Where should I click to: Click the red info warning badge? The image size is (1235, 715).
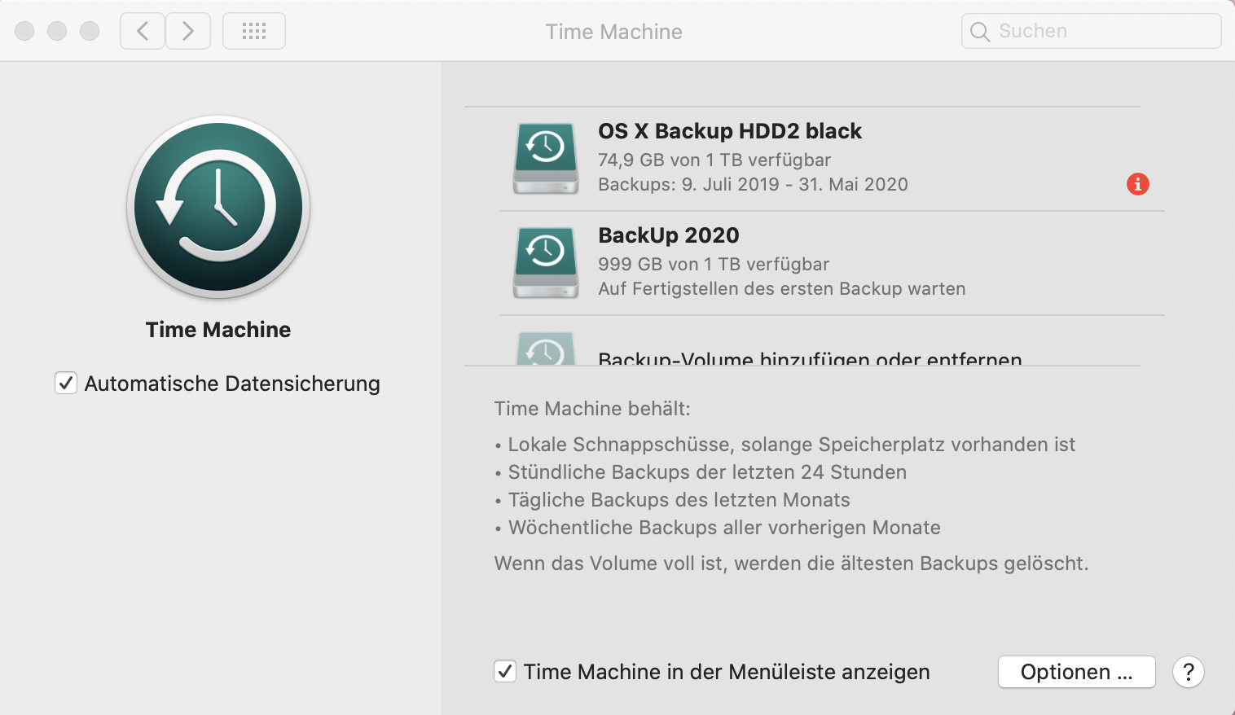[1137, 184]
